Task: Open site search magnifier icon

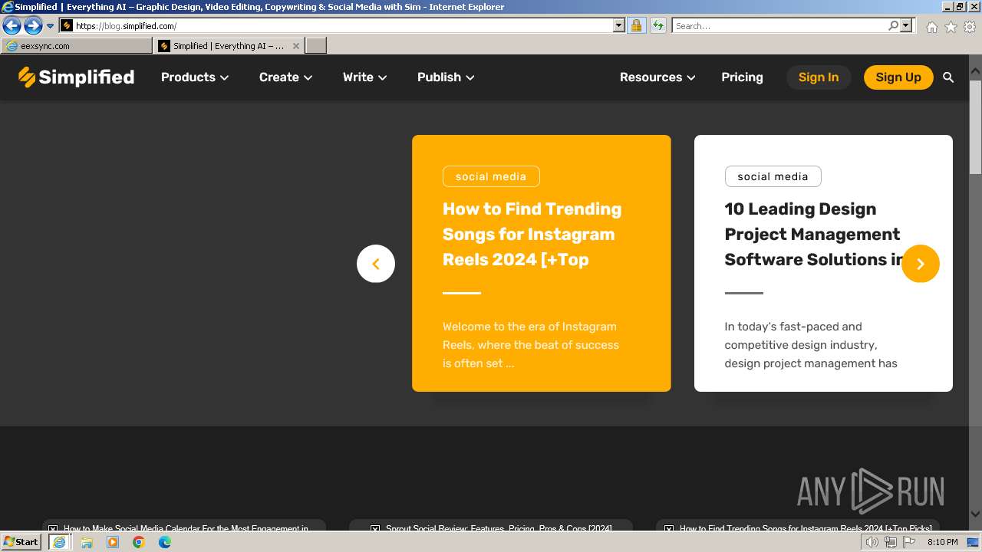Action: tap(948, 77)
